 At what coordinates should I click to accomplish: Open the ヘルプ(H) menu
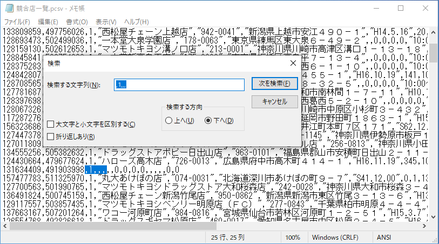(137, 22)
